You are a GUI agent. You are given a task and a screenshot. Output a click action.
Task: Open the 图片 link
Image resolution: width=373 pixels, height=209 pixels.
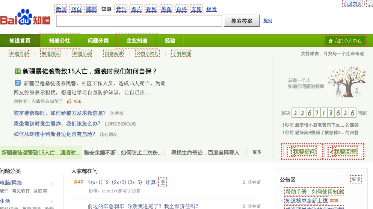click(x=136, y=9)
